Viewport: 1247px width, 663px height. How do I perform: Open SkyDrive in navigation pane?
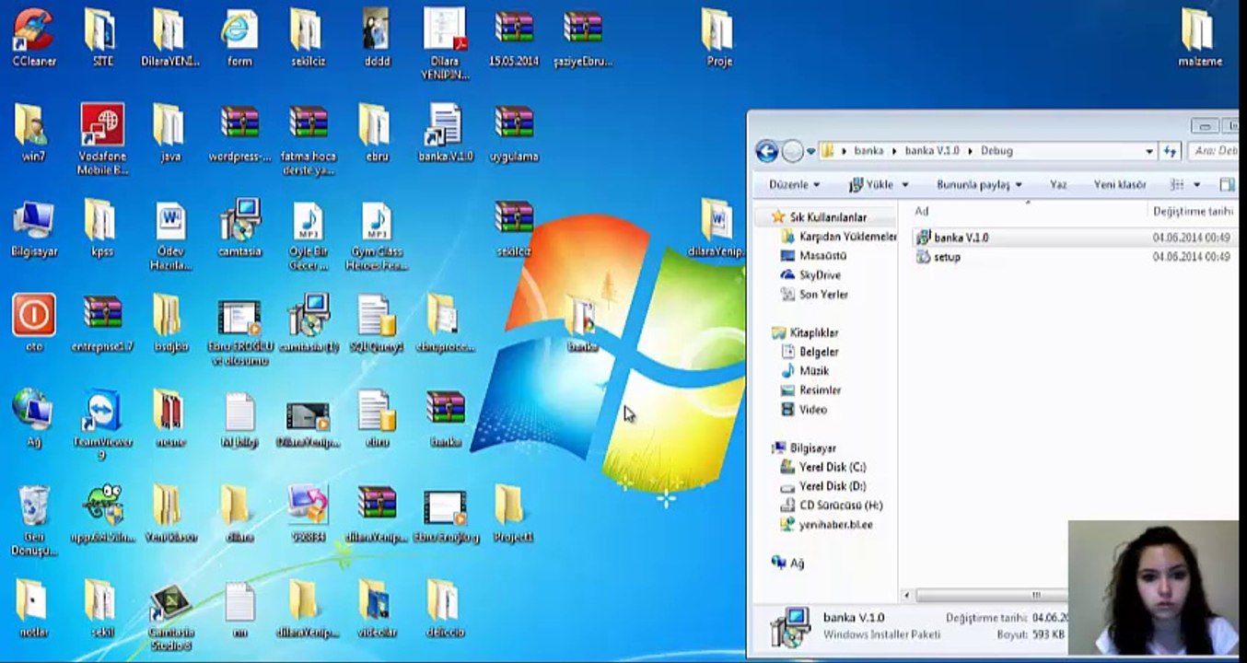tap(819, 275)
